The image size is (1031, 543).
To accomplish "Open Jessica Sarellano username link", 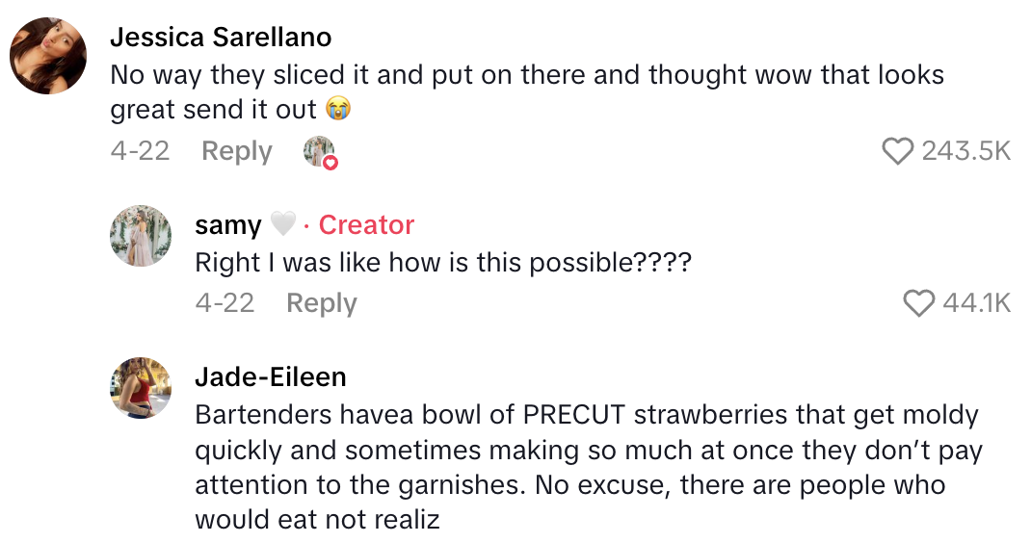I will [x=221, y=38].
